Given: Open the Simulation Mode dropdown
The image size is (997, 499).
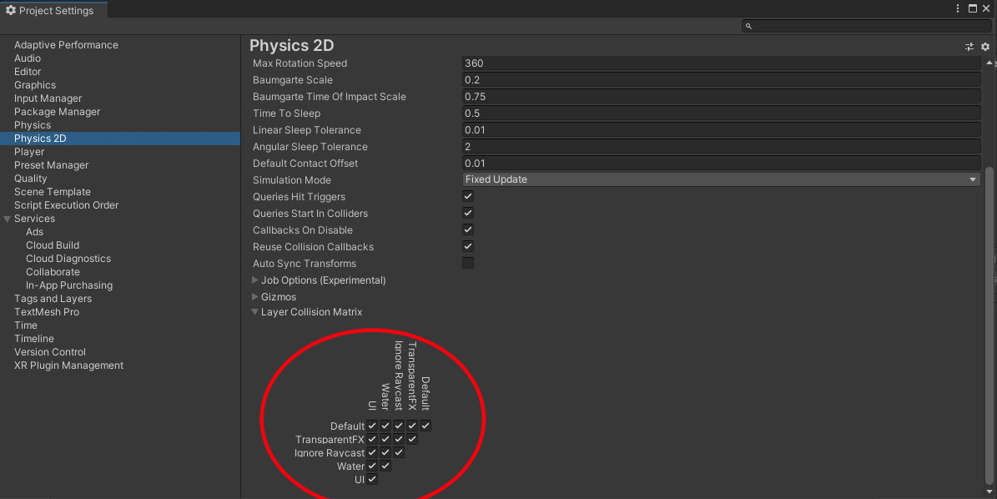Looking at the screenshot, I should click(720, 179).
